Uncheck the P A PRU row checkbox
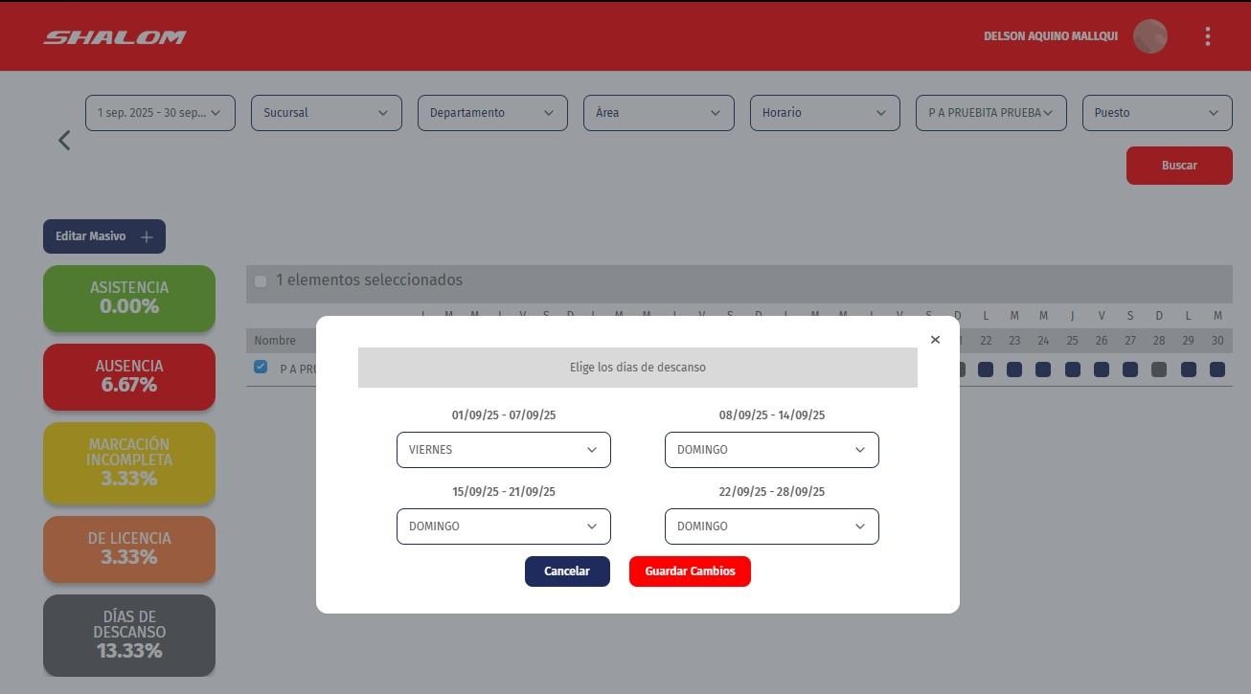Screen dimensions: 1251x694 [x=261, y=368]
